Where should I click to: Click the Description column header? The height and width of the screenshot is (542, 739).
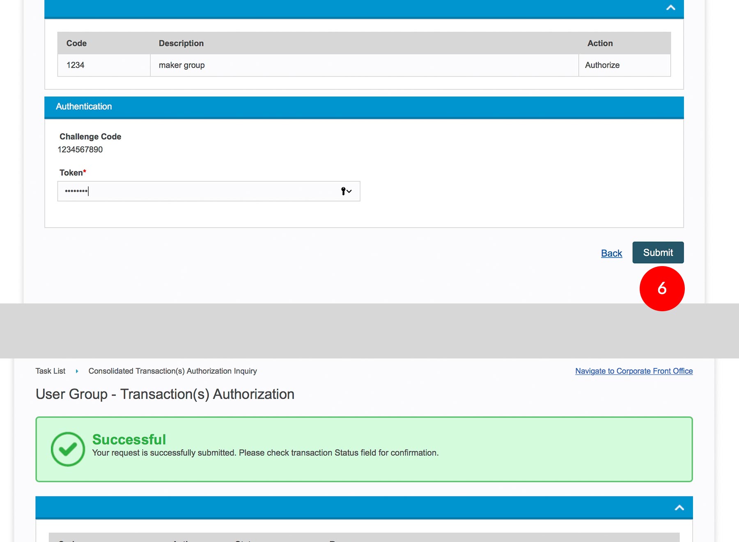click(x=181, y=43)
